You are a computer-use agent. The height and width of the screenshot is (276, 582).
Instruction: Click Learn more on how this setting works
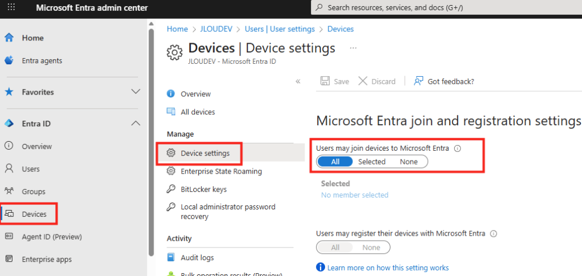(388, 267)
